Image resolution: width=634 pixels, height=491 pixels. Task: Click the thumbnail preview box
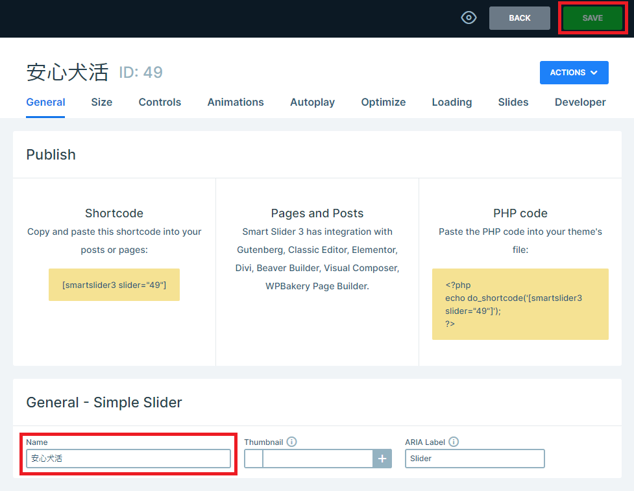[254, 459]
